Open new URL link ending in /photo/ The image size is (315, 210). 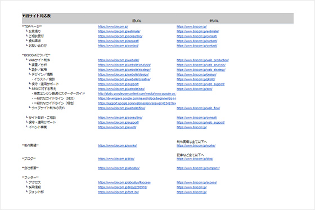(196, 79)
